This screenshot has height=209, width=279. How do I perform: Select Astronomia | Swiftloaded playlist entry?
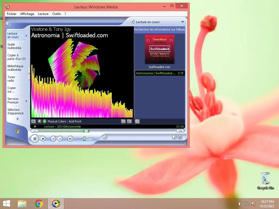tap(160, 73)
